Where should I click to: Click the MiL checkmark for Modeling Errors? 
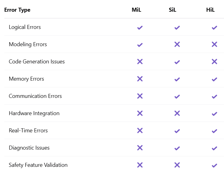(x=140, y=45)
